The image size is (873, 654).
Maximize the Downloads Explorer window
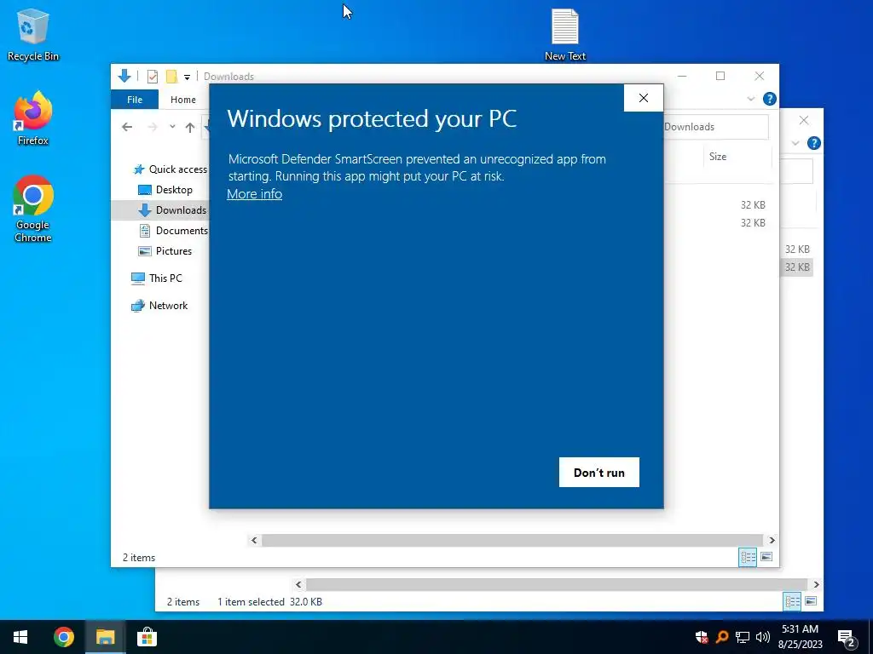[720, 76]
